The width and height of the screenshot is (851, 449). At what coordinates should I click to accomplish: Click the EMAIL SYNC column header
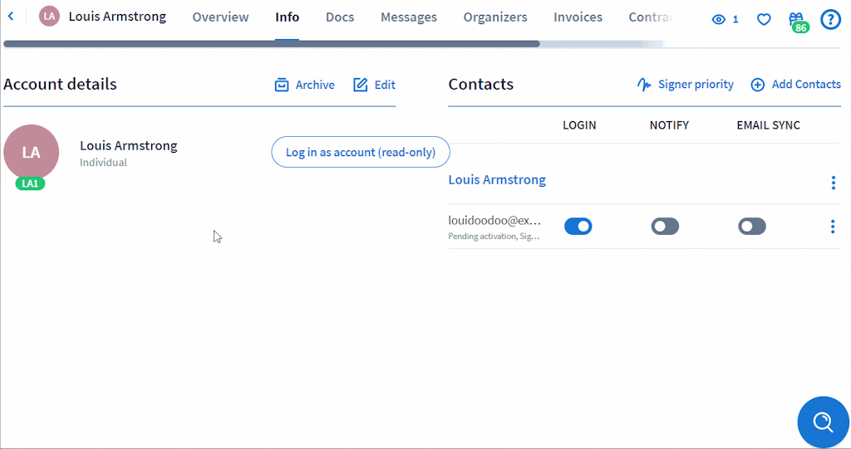(x=768, y=125)
